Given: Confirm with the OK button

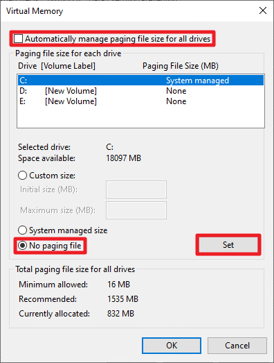Looking at the screenshot, I should pyautogui.click(x=172, y=346).
